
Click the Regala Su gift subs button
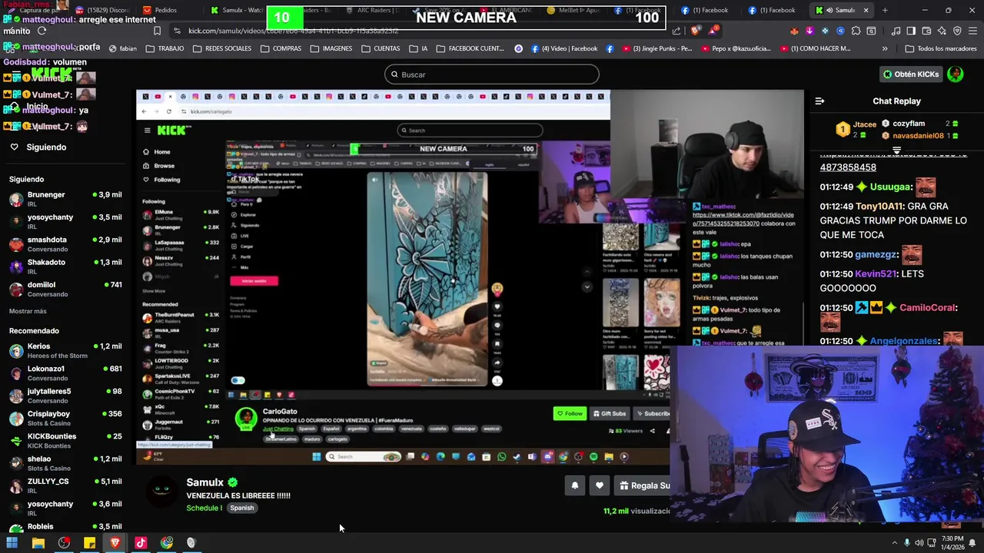(x=644, y=485)
